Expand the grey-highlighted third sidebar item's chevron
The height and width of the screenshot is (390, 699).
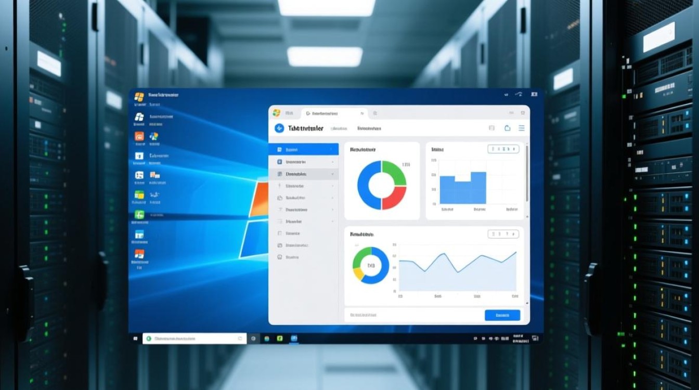pos(332,174)
